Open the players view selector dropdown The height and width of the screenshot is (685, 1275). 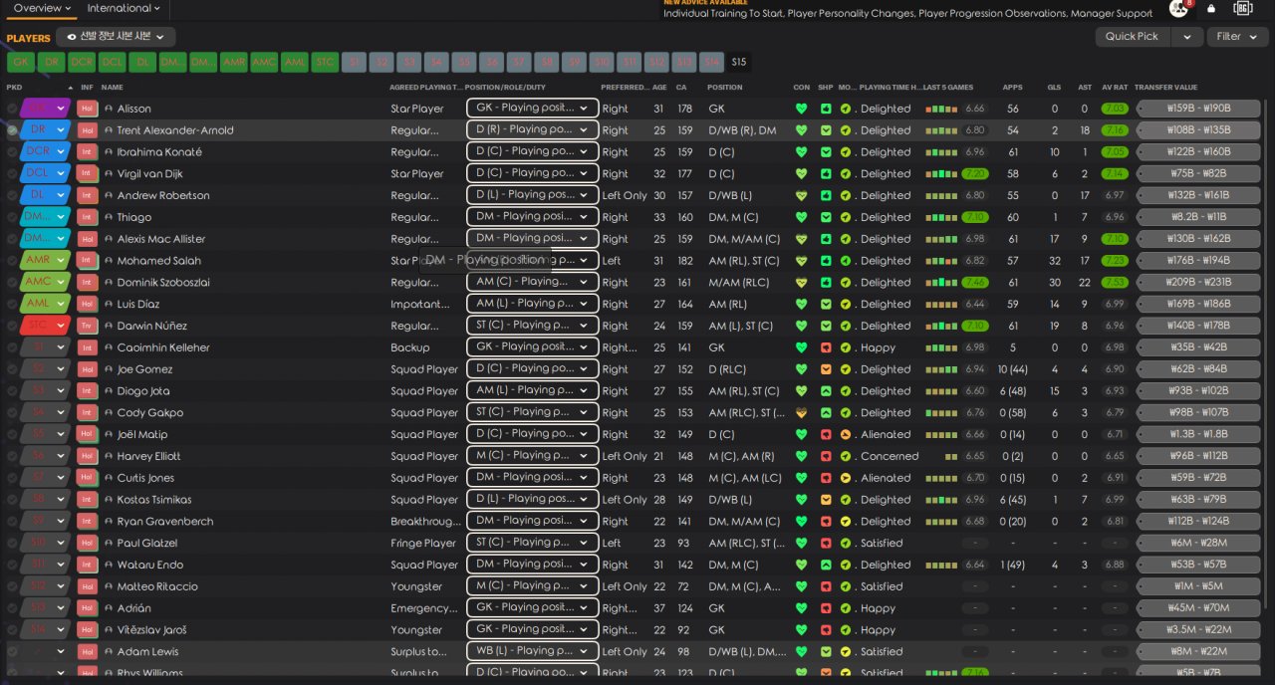[x=116, y=37]
